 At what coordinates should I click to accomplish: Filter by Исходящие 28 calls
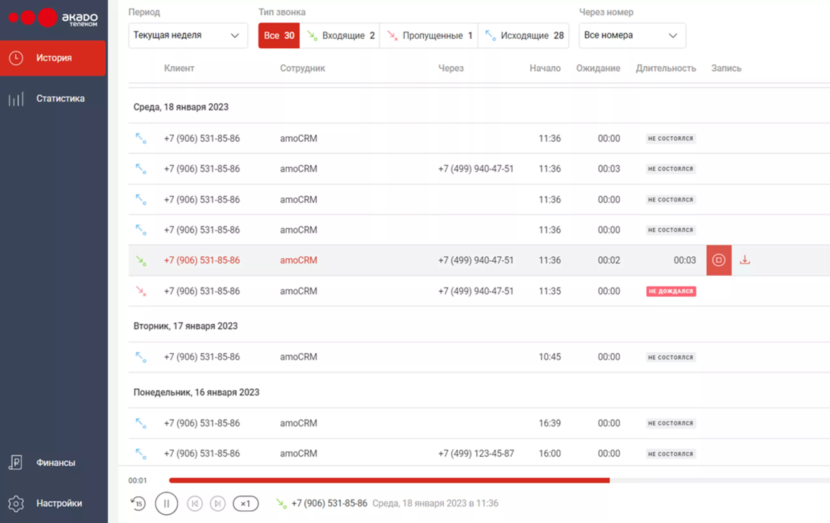(x=524, y=35)
